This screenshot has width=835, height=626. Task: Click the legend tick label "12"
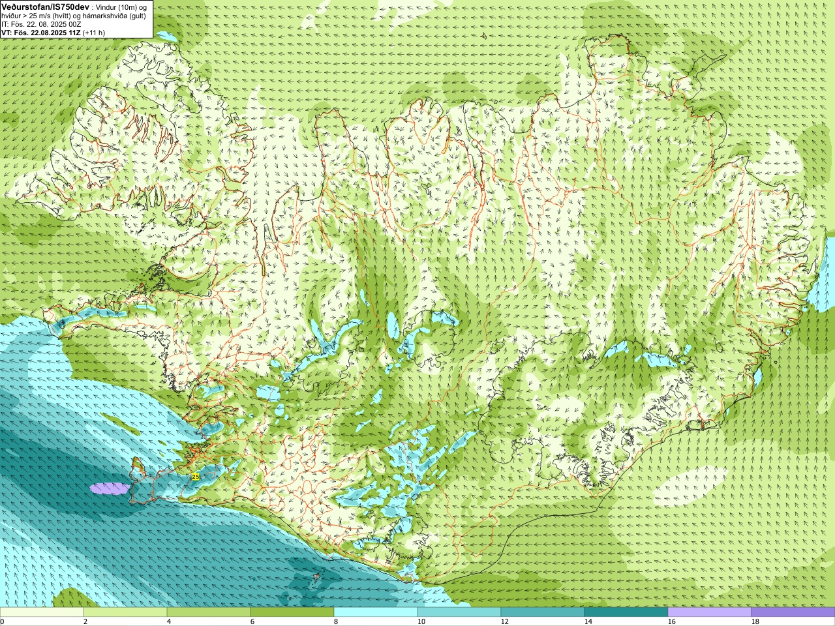[x=504, y=622]
